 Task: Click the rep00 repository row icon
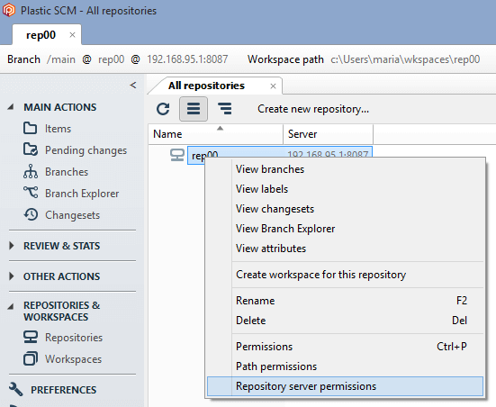pyautogui.click(x=177, y=155)
